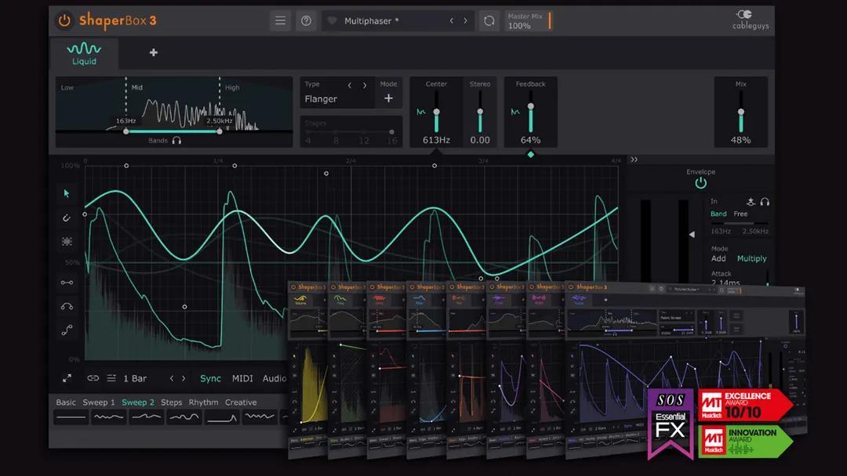The height and width of the screenshot is (476, 847).
Task: Open the Steps wave presets tab
Action: (171, 402)
